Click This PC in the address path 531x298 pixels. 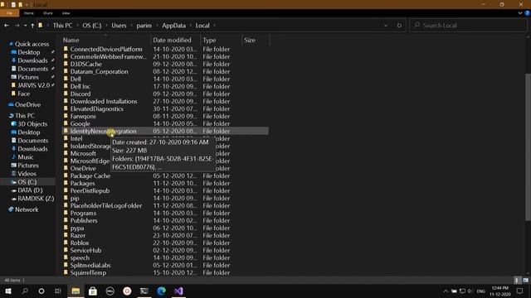(x=63, y=26)
